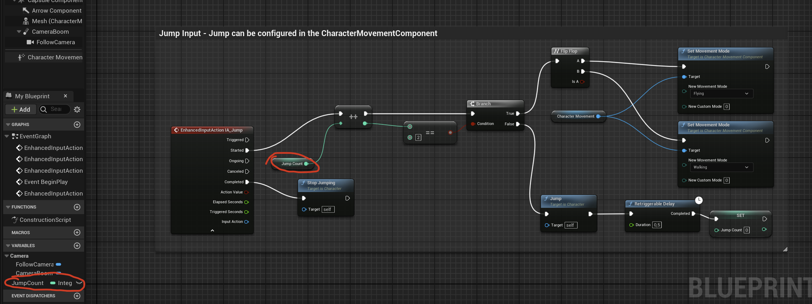Click the Add button in My Blueprint
Viewport: 812px width, 304px height.
pos(21,110)
